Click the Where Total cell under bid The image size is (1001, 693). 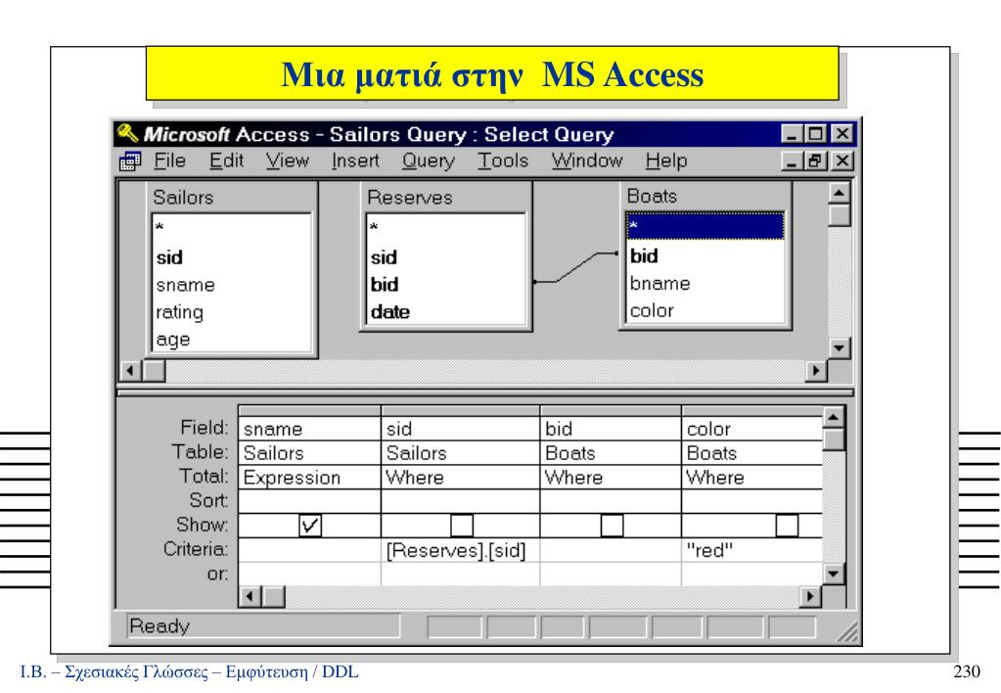pyautogui.click(x=611, y=478)
